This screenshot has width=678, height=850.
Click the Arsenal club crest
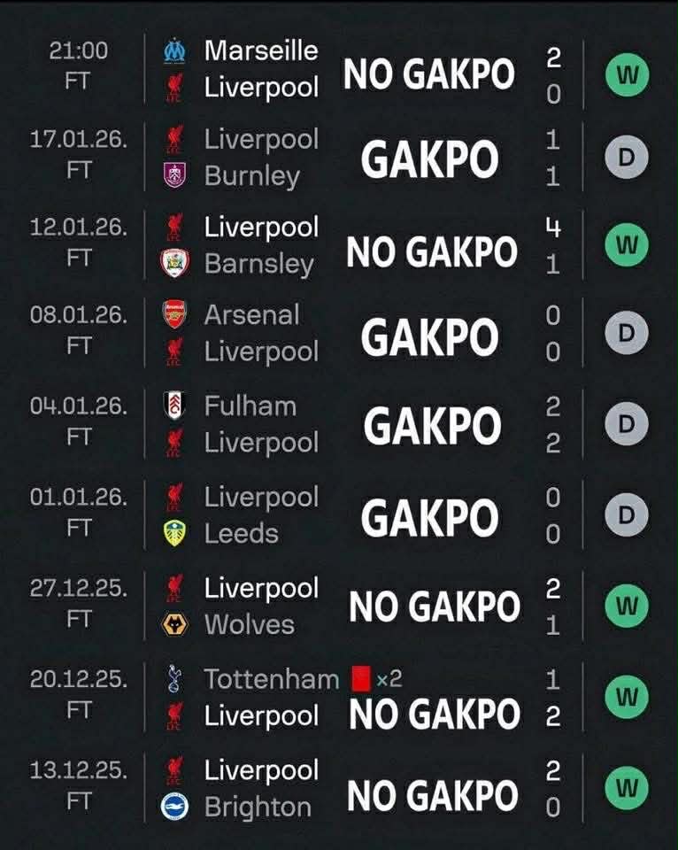(174, 314)
